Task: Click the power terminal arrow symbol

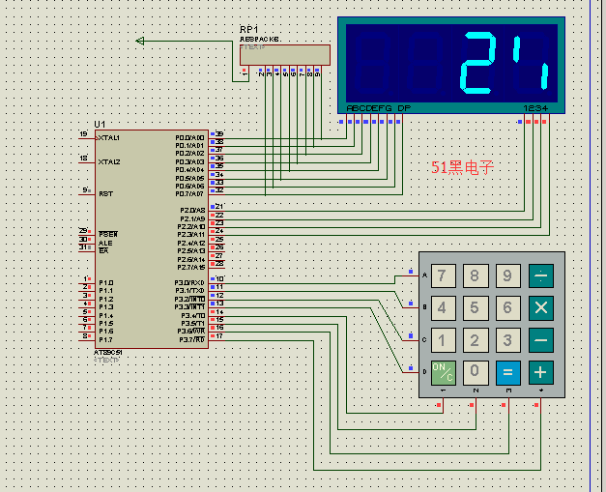Action: point(140,41)
